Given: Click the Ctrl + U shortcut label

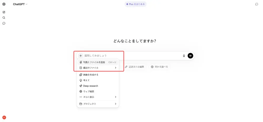Looking at the screenshot, I should [x=112, y=62].
